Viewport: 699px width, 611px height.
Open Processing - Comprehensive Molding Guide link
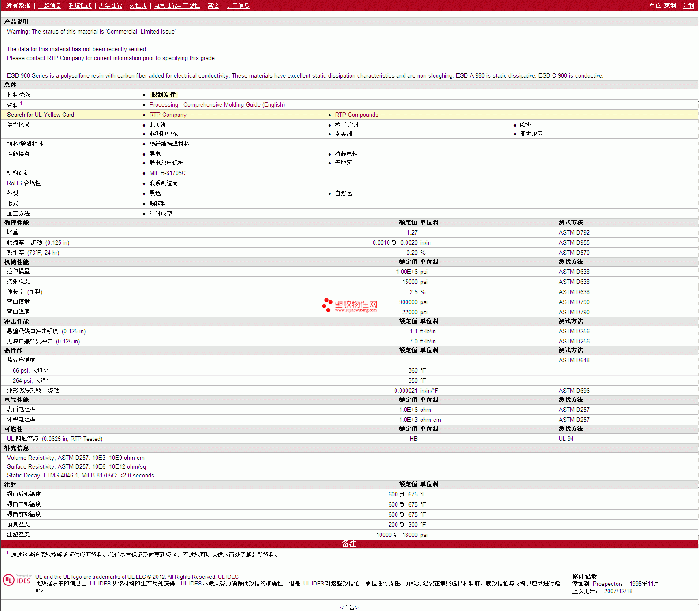217,104
